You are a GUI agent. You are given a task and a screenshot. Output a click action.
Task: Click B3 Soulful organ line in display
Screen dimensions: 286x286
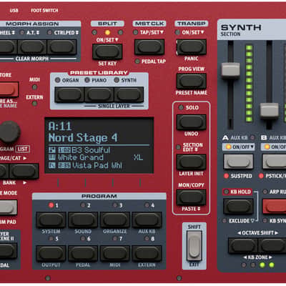[x=79, y=150]
